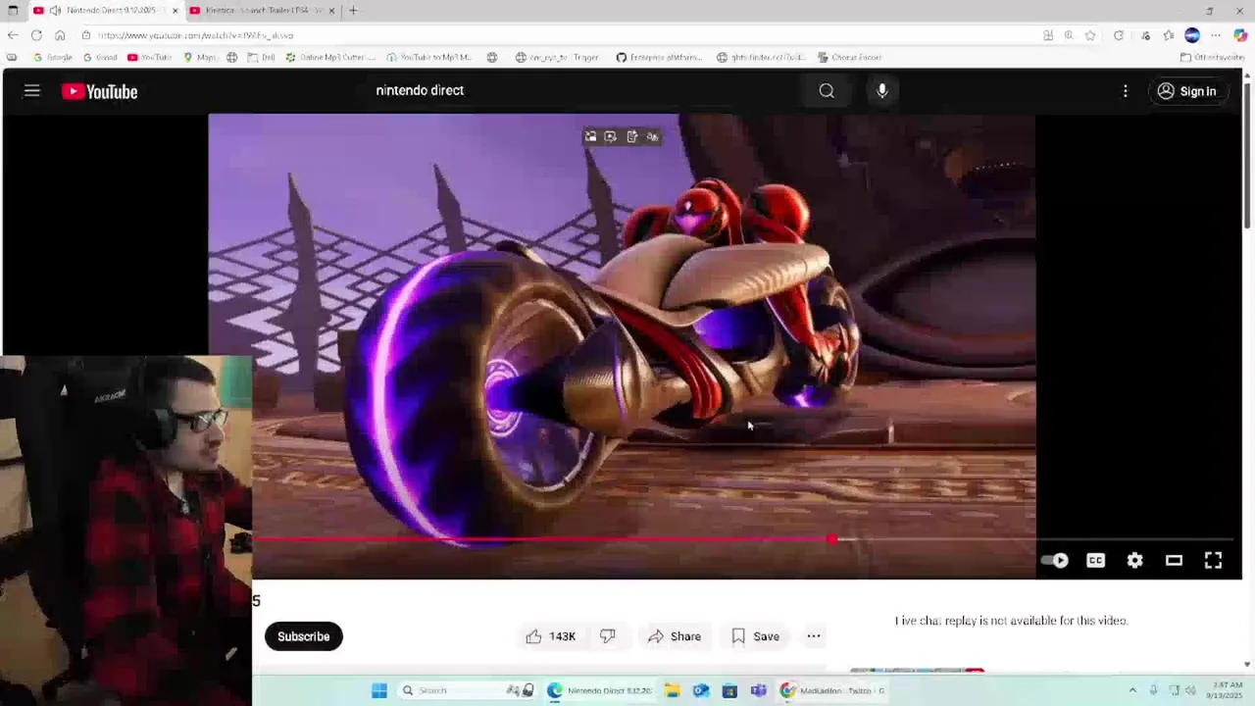
Task: Show hidden system tray icons
Action: coord(1132,690)
